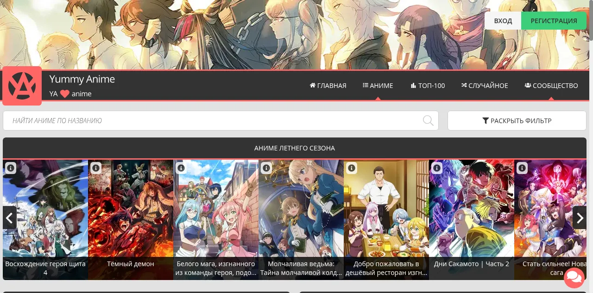Show info for Добро пожаловать в дешёвый ресторан
Image resolution: width=593 pixels, height=293 pixels.
pos(352,168)
